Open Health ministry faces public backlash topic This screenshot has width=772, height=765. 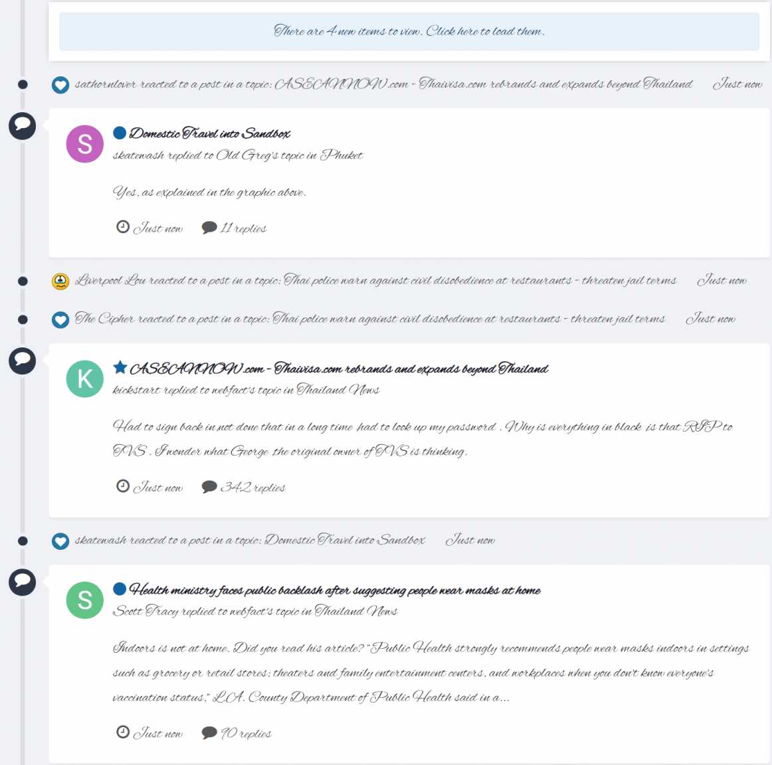(x=335, y=590)
